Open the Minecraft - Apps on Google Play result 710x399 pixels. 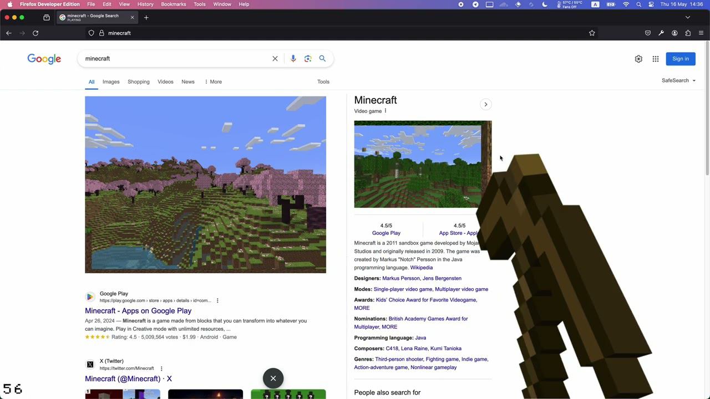pos(138,311)
